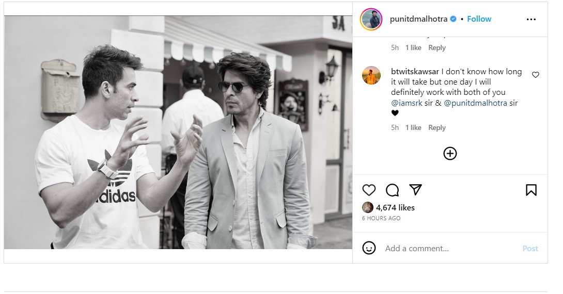
Task: Follow punitdmalhotra account
Action: pyautogui.click(x=479, y=19)
